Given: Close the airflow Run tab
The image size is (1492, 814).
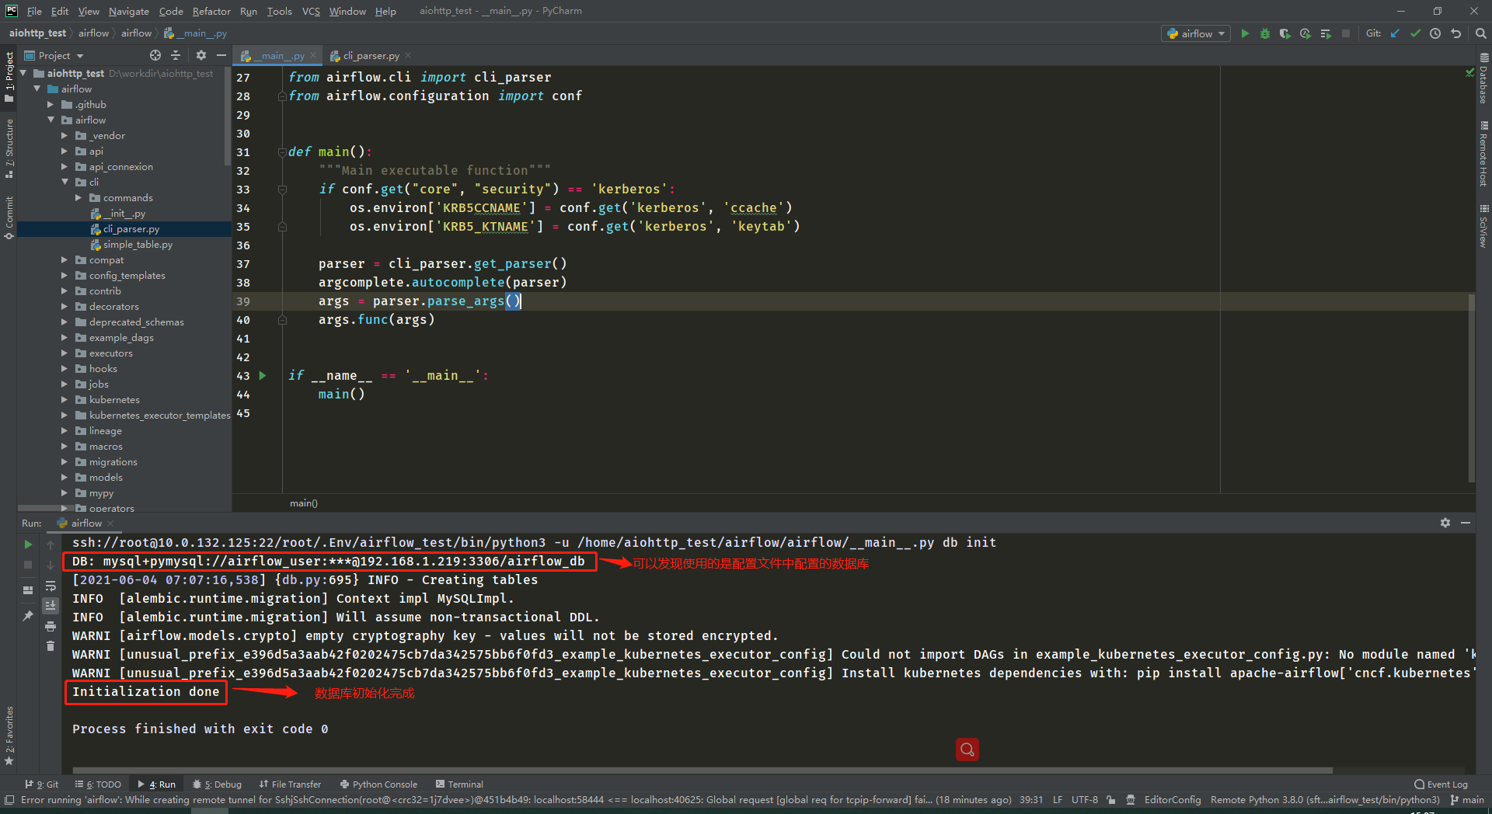Looking at the screenshot, I should coord(110,523).
